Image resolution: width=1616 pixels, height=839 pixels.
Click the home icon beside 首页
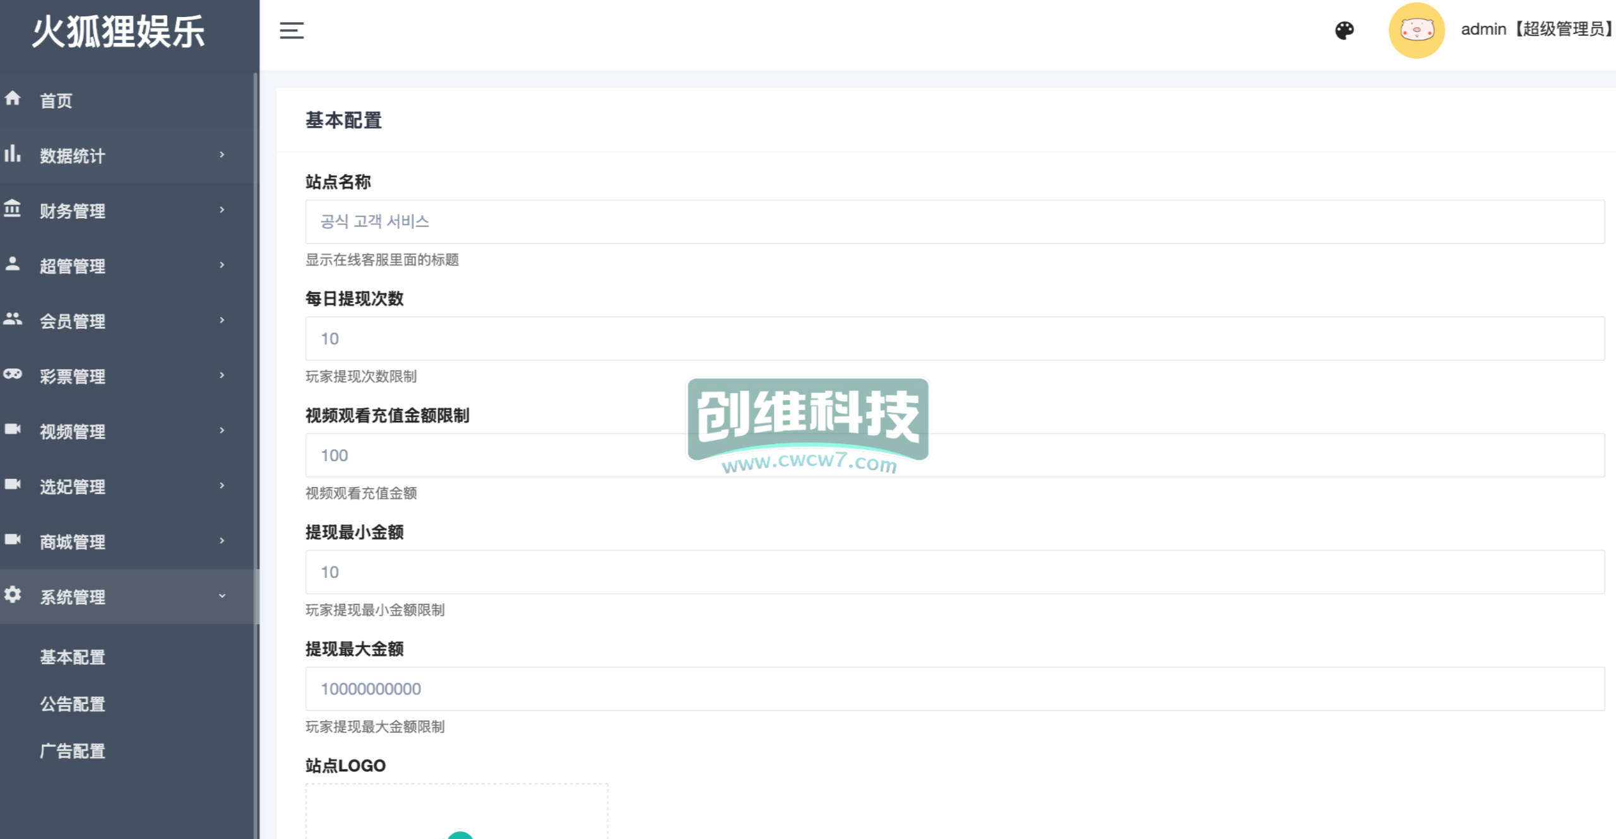[13, 98]
